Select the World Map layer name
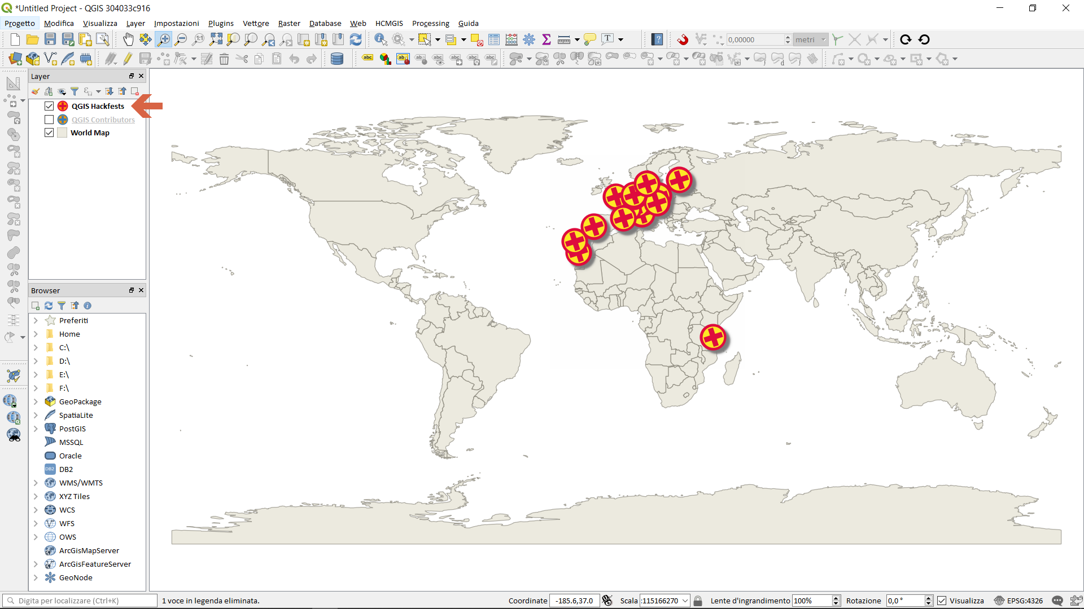This screenshot has height=609, width=1084. (x=90, y=133)
